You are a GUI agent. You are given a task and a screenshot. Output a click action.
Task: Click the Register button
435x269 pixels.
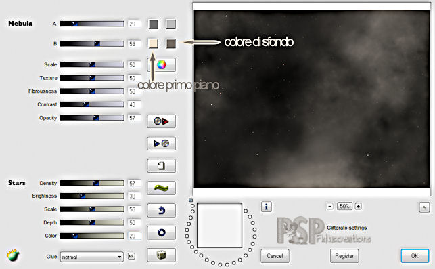click(344, 255)
